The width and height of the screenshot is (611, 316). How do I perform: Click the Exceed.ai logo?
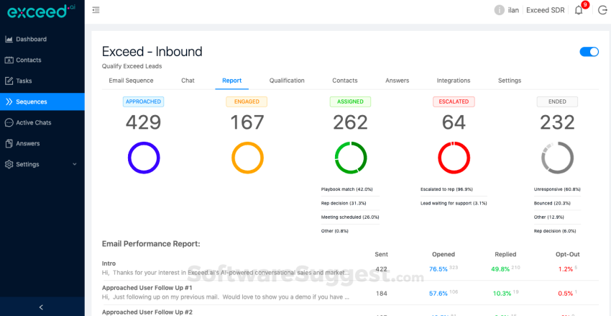[x=41, y=12]
